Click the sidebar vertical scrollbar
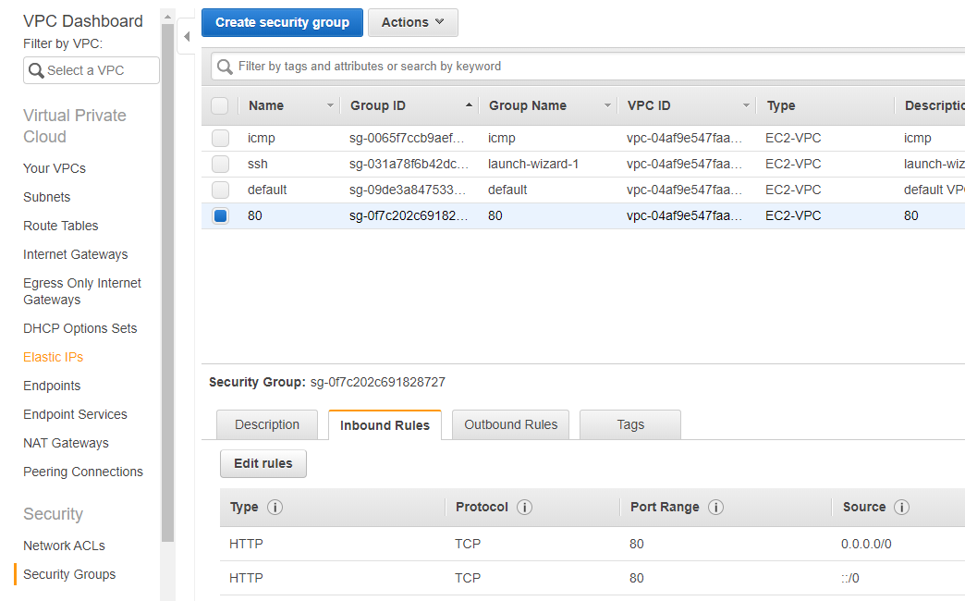This screenshot has width=965, height=601. click(x=167, y=283)
